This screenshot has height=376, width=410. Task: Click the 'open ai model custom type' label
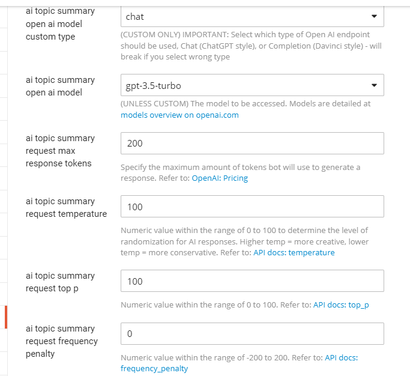pyautogui.click(x=60, y=23)
